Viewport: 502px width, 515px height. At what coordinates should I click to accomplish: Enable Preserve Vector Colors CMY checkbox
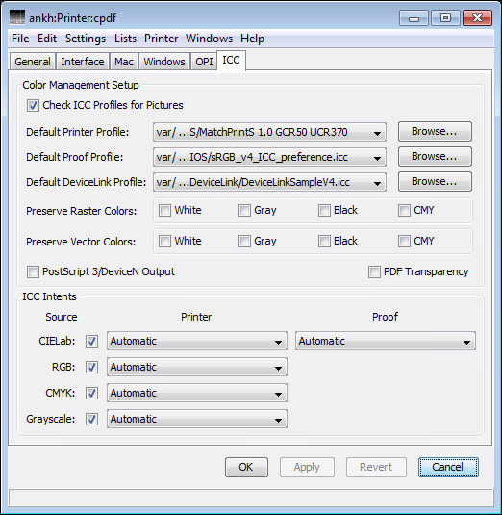404,241
